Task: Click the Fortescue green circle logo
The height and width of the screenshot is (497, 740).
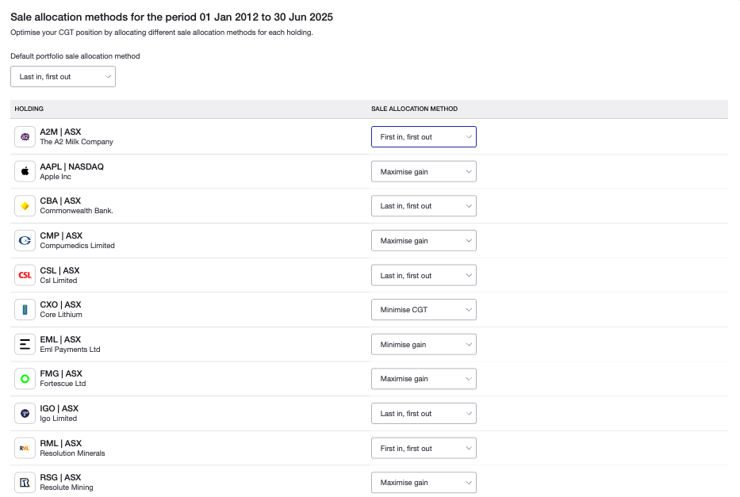Action: click(25, 379)
